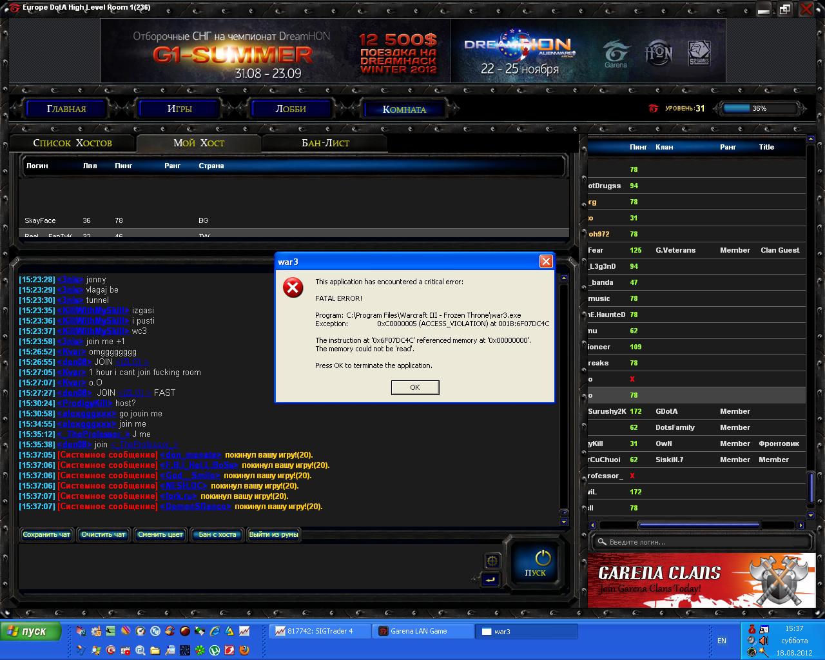Screen dimensions: 825x660
Task: Click the power icon on the Пуск button
Action: 543,557
